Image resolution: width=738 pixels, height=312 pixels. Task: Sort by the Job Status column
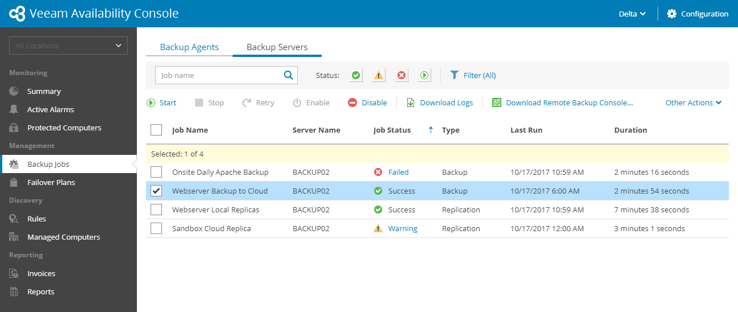click(392, 130)
